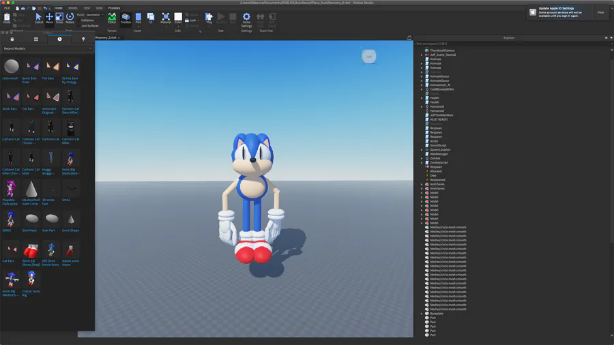Click the Paste clipboard icon

point(7,18)
